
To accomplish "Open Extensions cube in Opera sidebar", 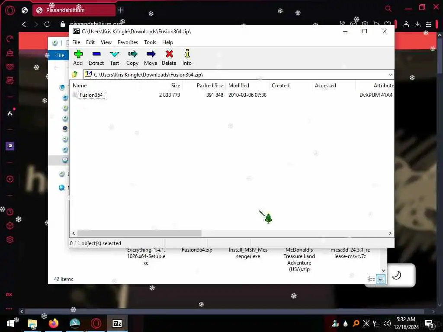I will [x=10, y=226].
